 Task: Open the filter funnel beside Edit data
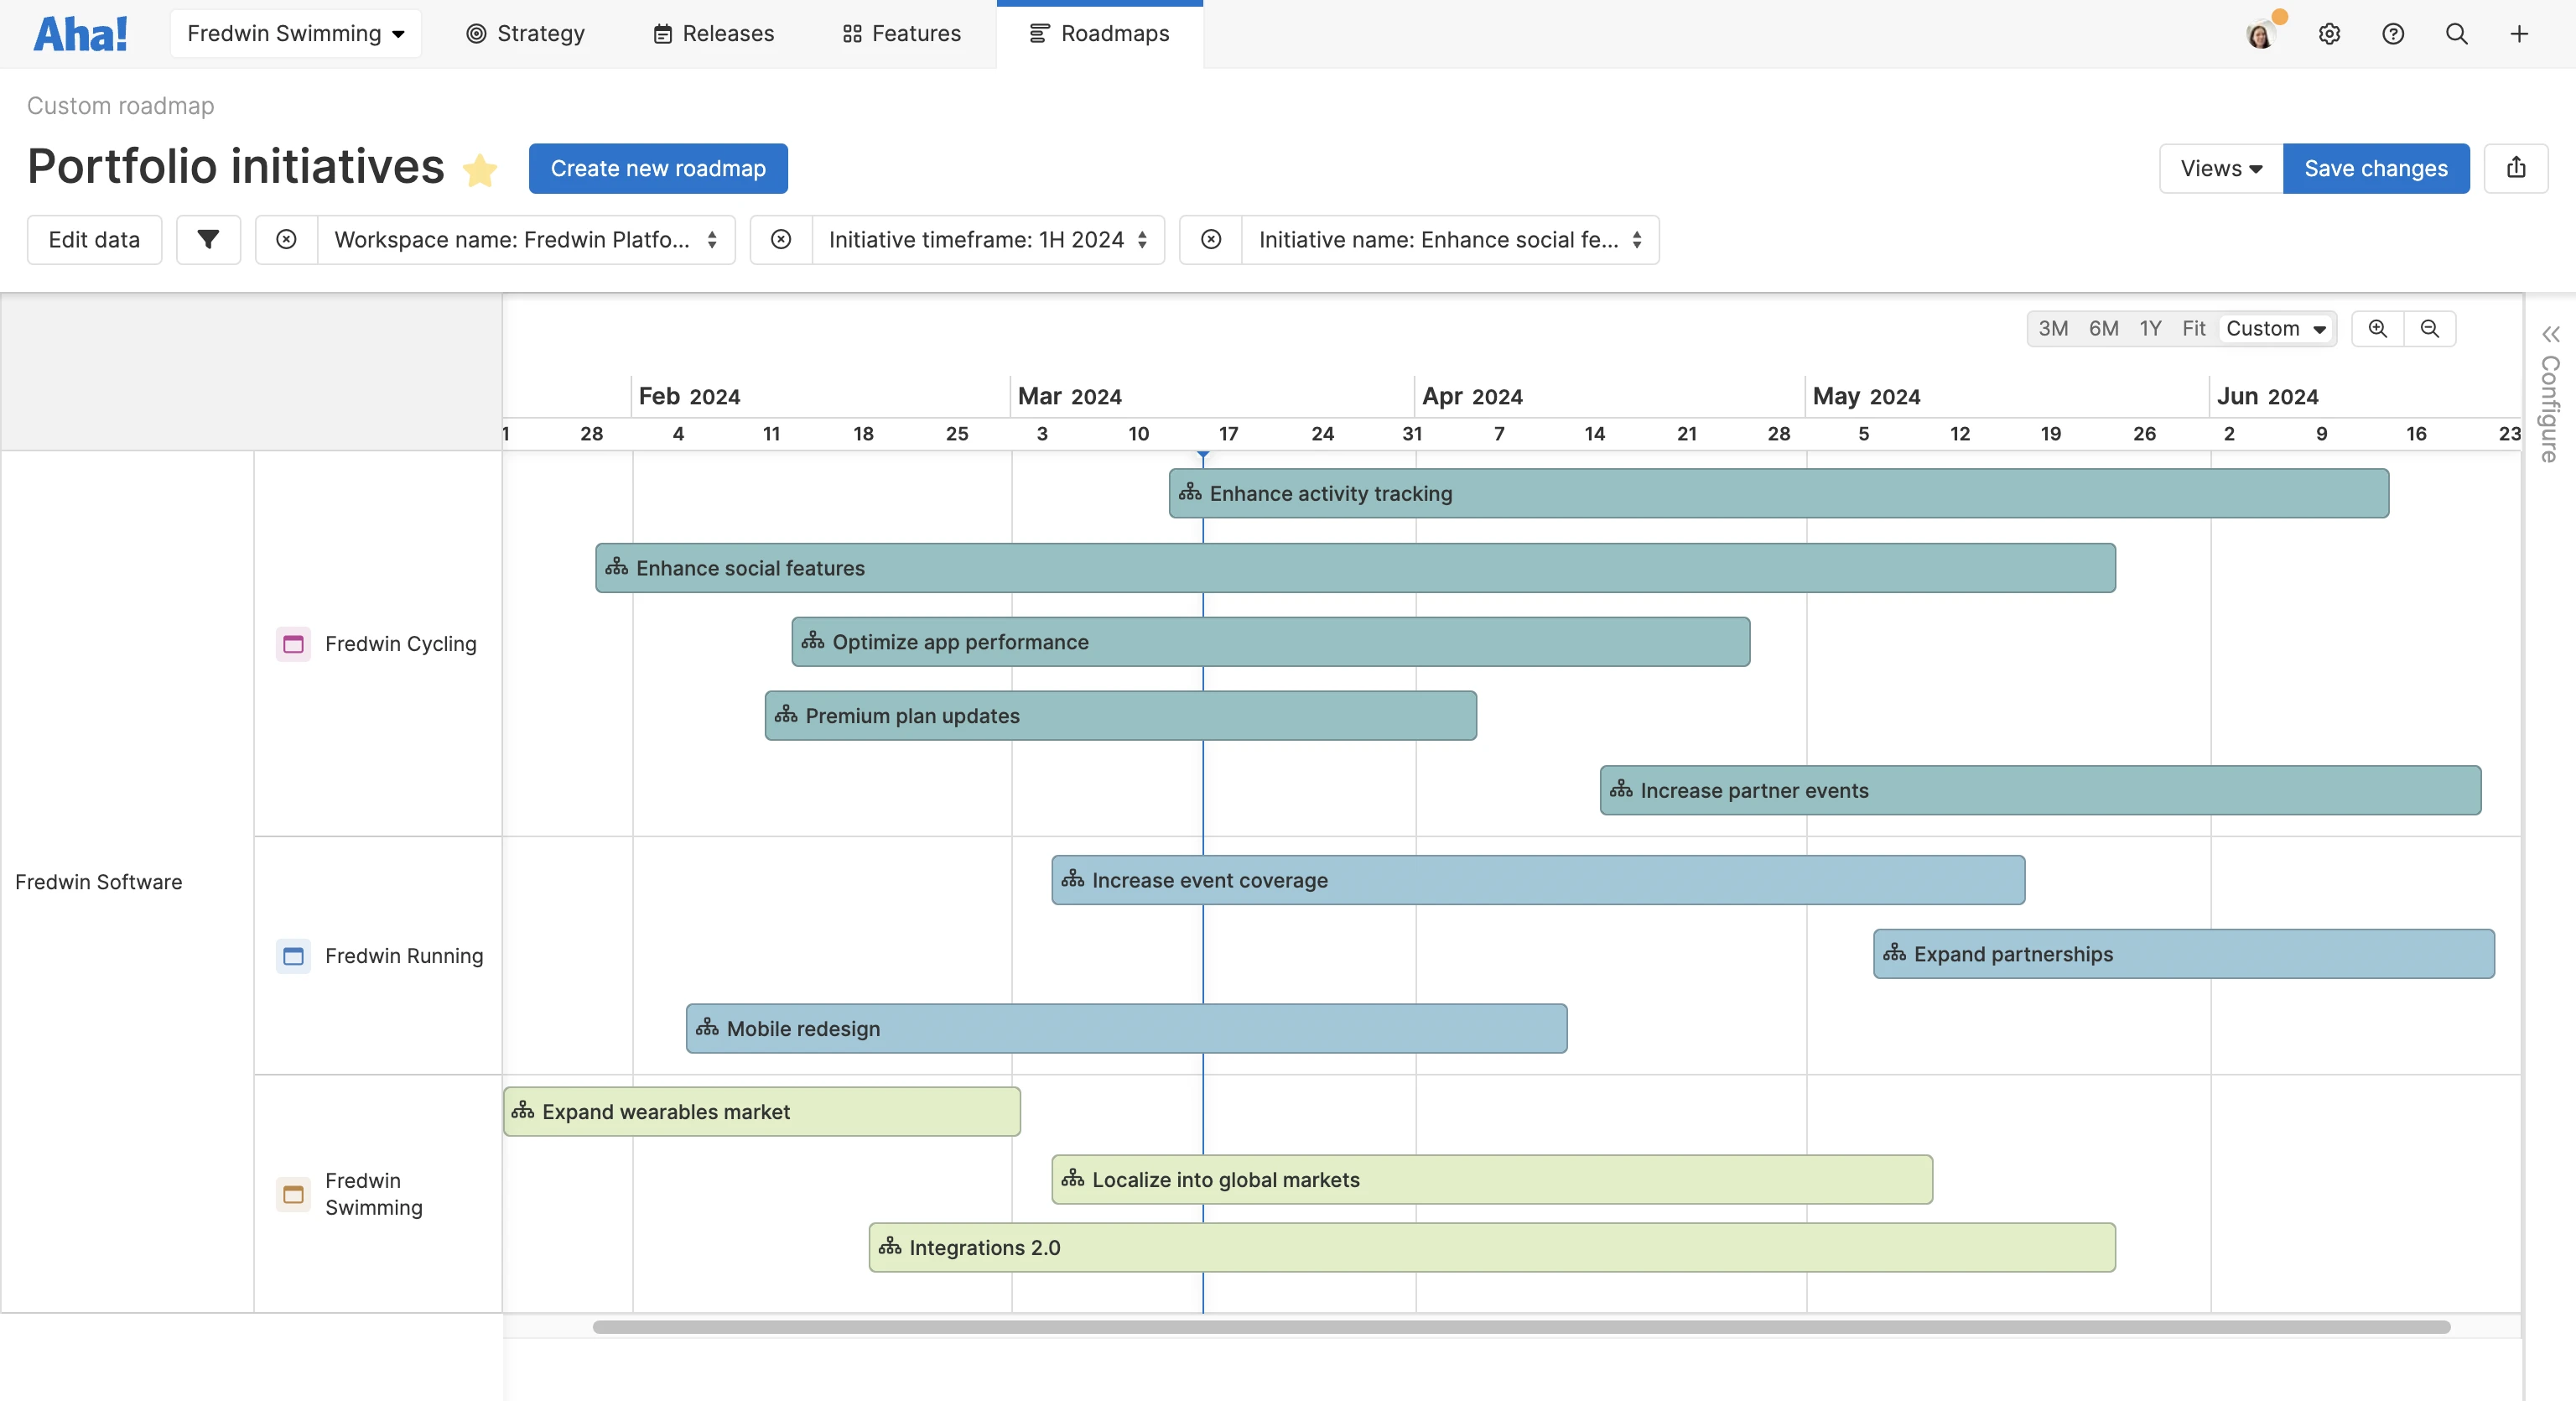pyautogui.click(x=208, y=239)
